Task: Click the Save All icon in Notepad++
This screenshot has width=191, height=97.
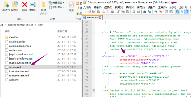Action: click(x=98, y=12)
